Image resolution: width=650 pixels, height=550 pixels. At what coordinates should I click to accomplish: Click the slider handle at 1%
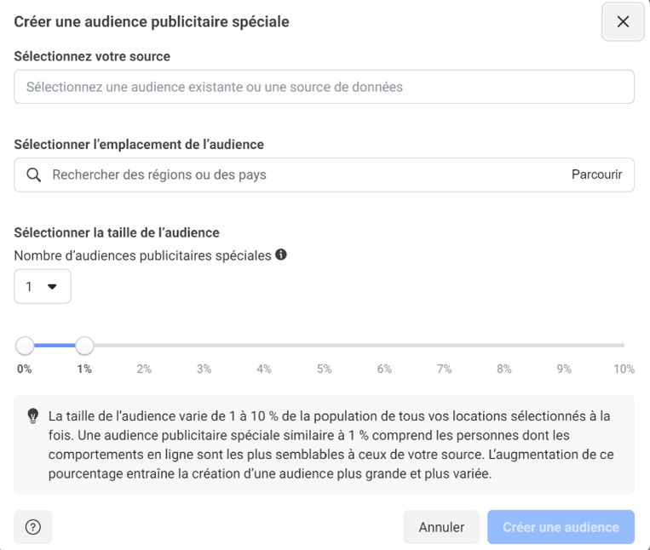click(84, 346)
